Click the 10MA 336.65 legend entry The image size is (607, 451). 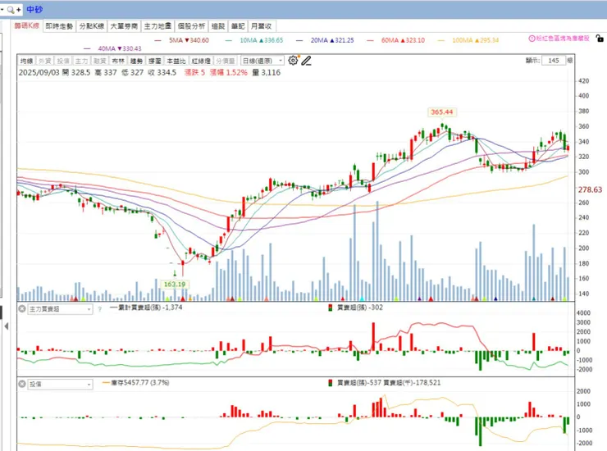coord(254,40)
